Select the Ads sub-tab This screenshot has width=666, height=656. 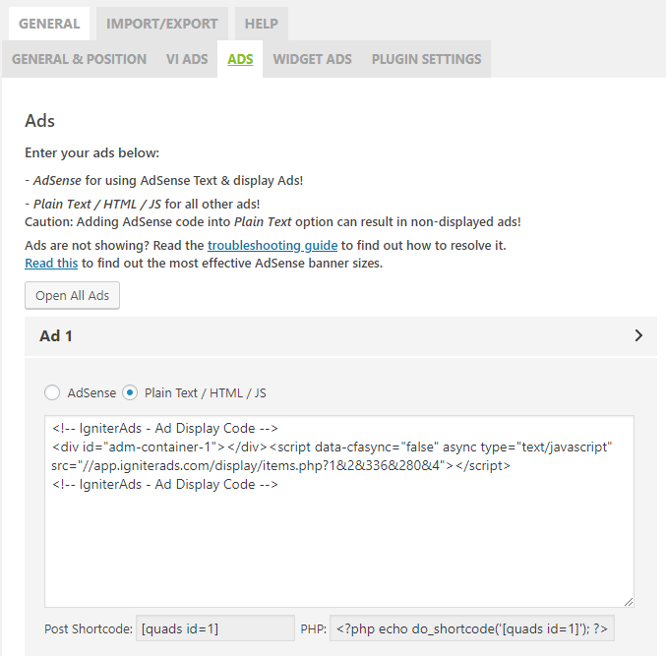coord(240,59)
